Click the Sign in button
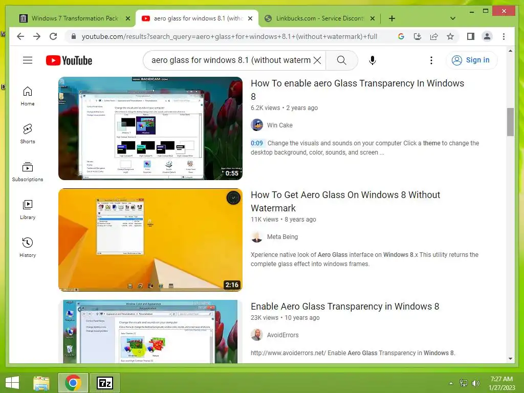The width and height of the screenshot is (524, 393). 471,60
